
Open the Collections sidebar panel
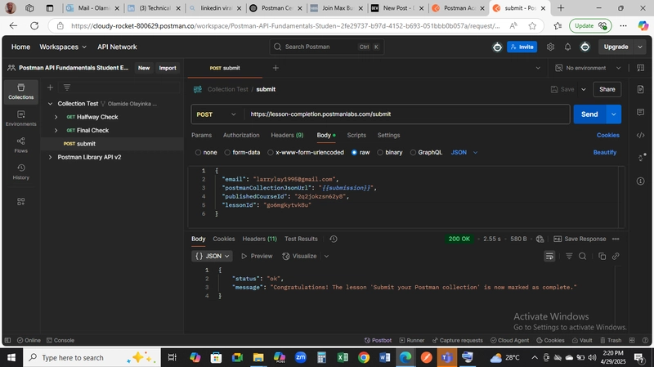[x=21, y=92]
